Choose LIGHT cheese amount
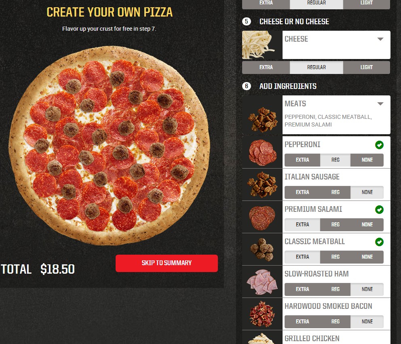Screen dimensions: 401x344 367,68
